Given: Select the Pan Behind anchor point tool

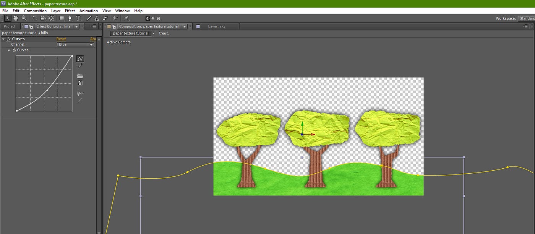Looking at the screenshot, I should click(x=51, y=18).
